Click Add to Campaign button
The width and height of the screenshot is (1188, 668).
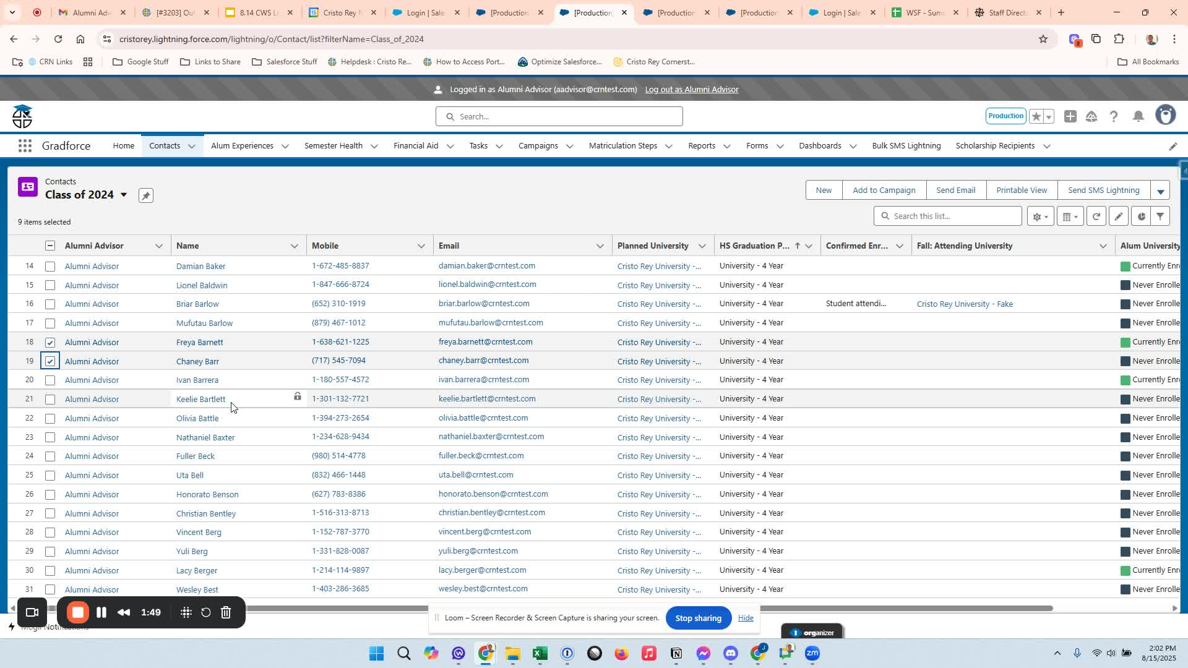[884, 191]
